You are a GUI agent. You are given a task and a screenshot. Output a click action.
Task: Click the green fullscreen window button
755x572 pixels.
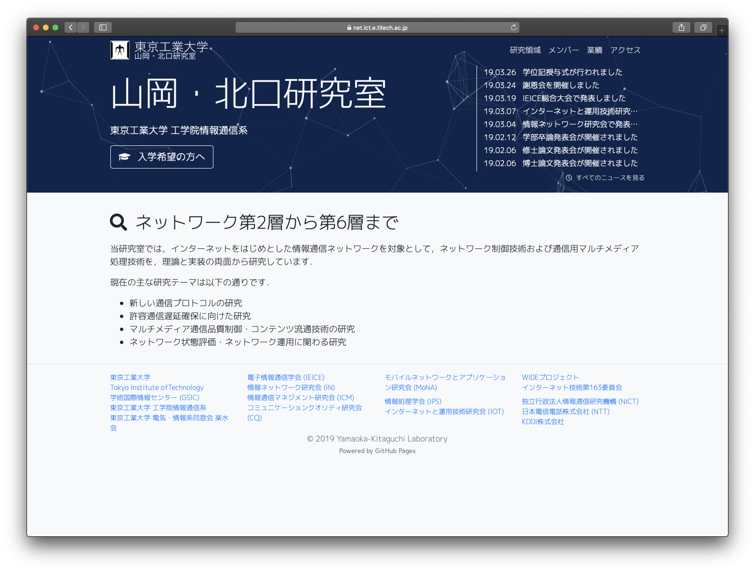click(x=55, y=27)
